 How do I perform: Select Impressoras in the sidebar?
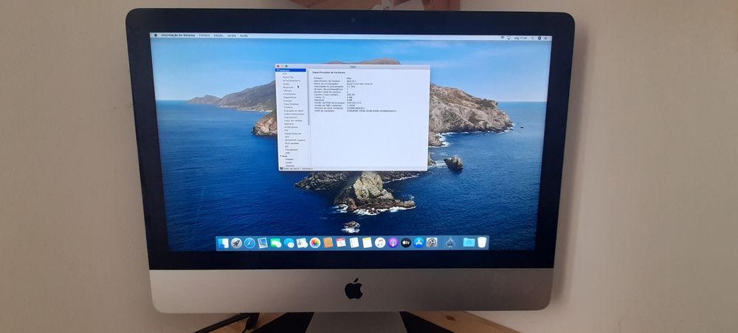click(291, 117)
